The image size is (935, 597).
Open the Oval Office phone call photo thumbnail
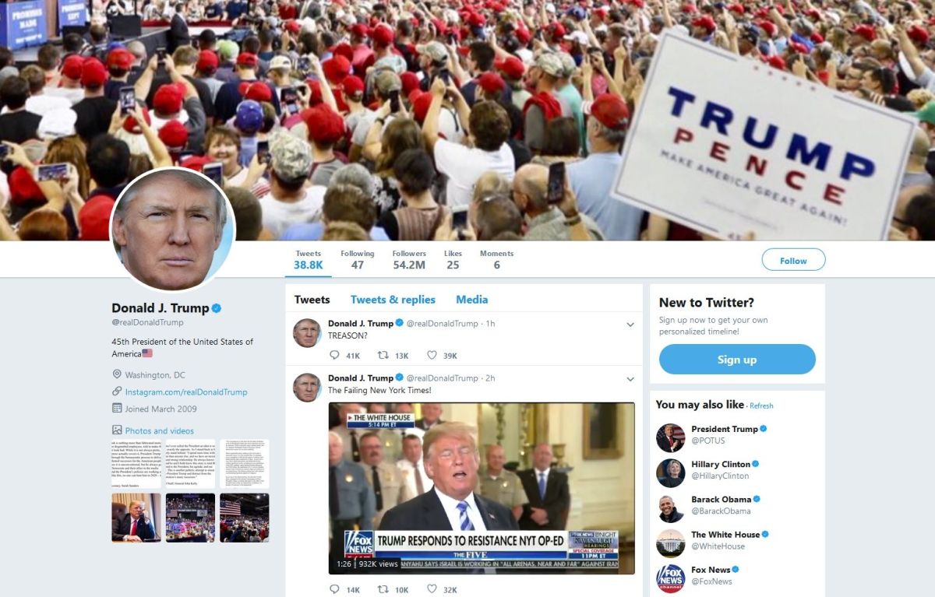coord(136,518)
